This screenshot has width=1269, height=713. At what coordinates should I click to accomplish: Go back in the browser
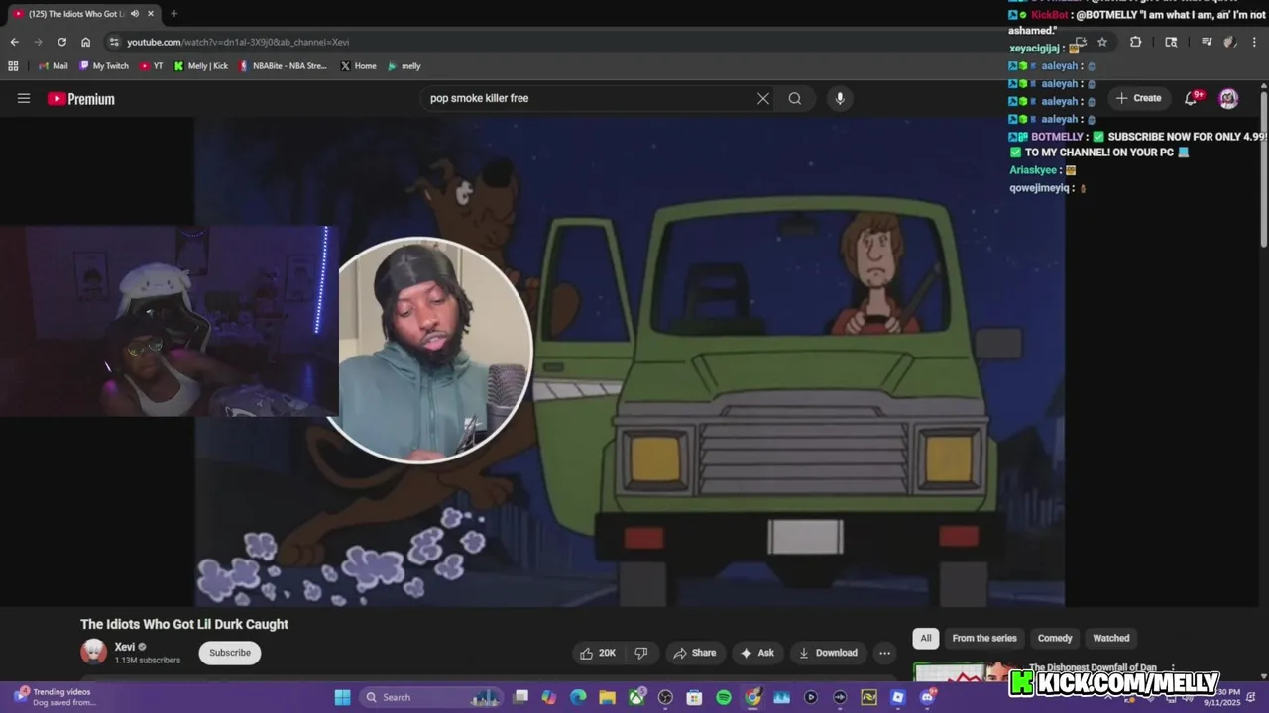click(14, 42)
